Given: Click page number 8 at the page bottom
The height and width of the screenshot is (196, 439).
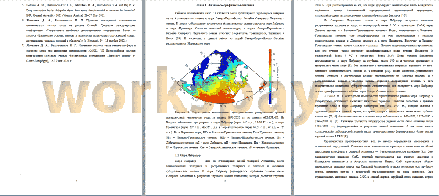Looking at the screenshot, I should click(226, 182).
